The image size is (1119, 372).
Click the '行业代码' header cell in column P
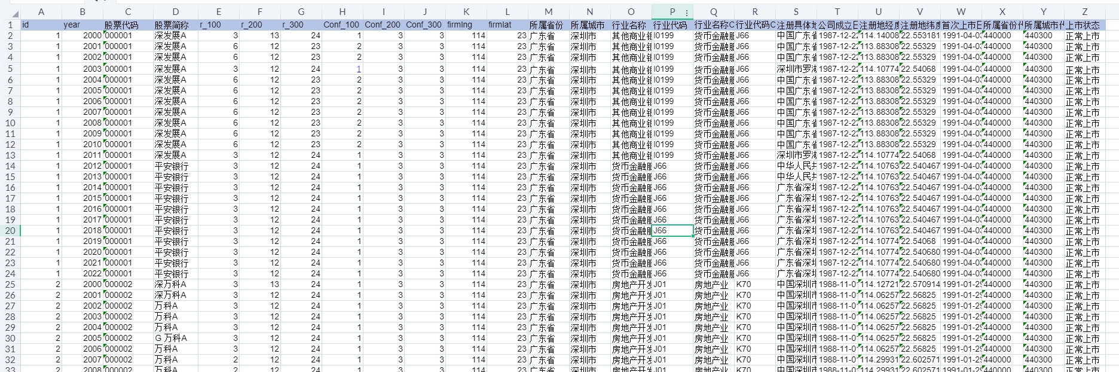pos(672,25)
